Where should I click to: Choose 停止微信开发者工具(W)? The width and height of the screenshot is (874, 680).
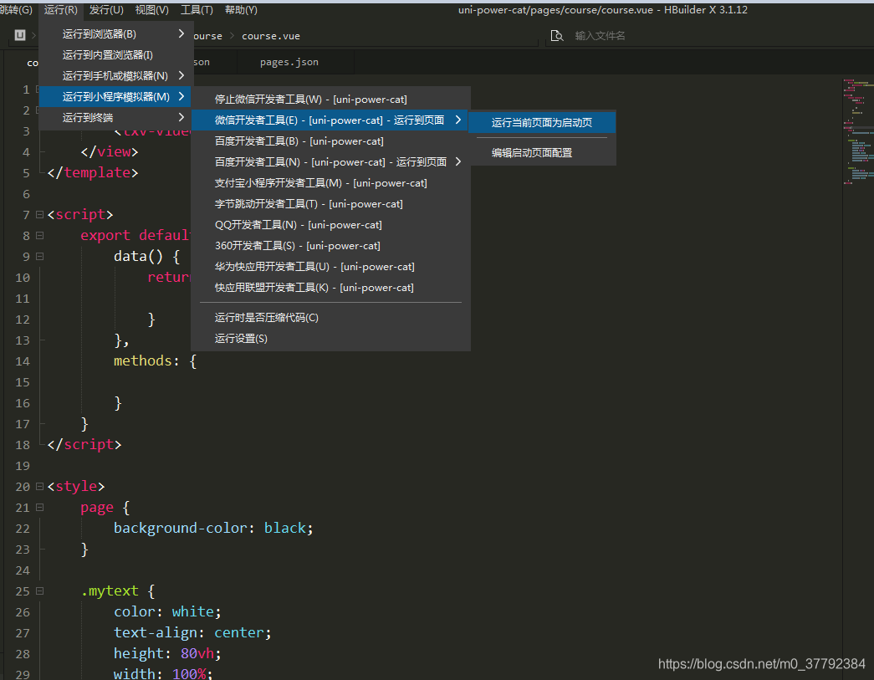point(330,100)
